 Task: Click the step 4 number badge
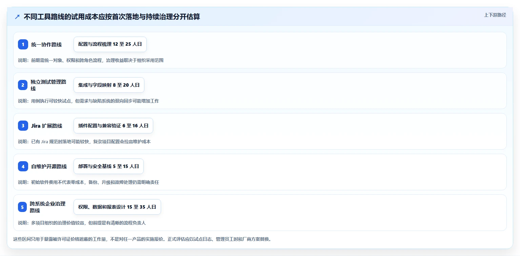[23, 166]
